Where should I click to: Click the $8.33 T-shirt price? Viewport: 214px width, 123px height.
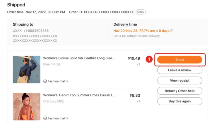pos(135,96)
